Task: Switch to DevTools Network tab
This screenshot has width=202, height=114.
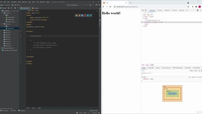Action: (x=167, y=10)
